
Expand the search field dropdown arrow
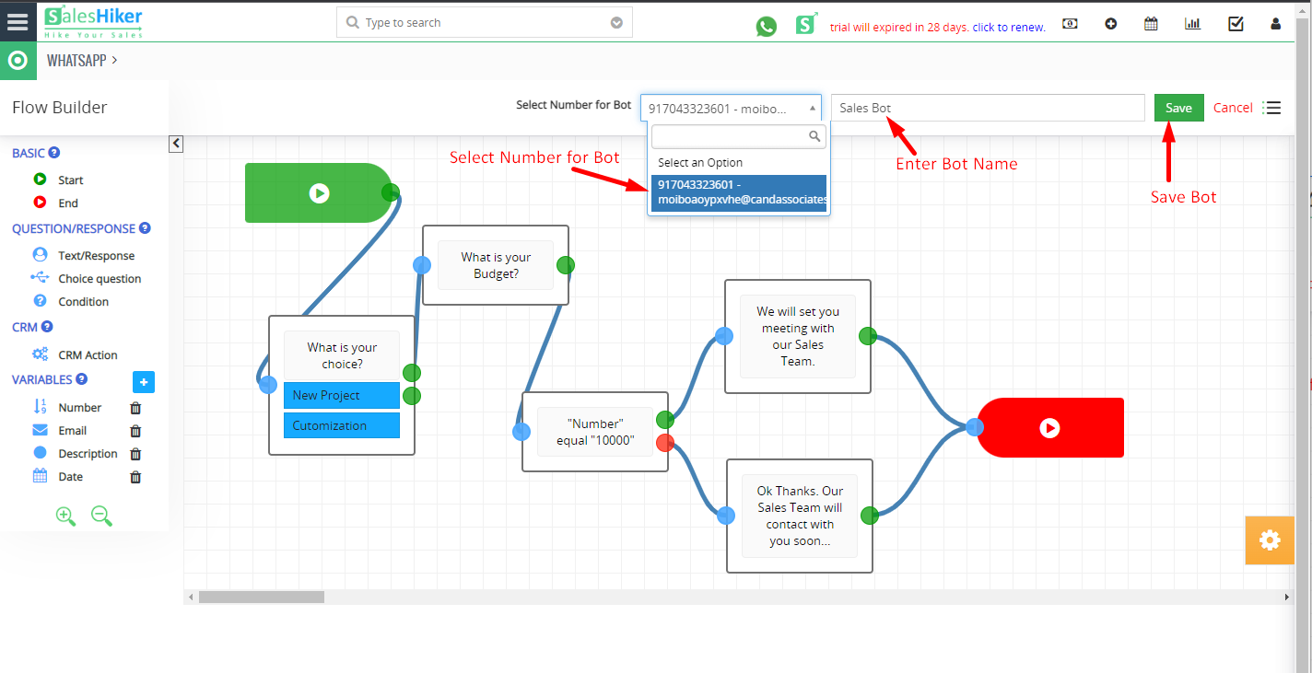(616, 23)
